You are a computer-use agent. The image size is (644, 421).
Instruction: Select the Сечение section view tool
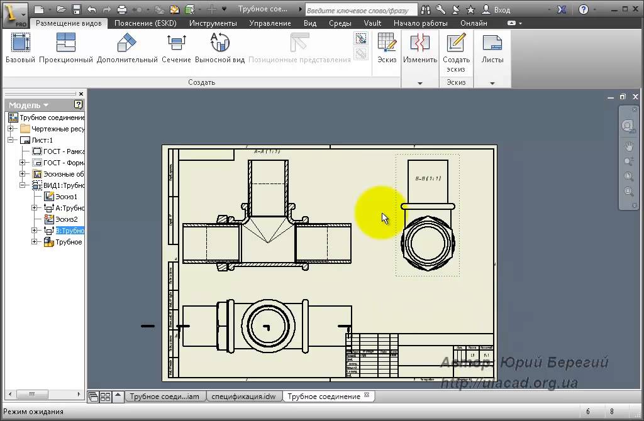point(176,48)
